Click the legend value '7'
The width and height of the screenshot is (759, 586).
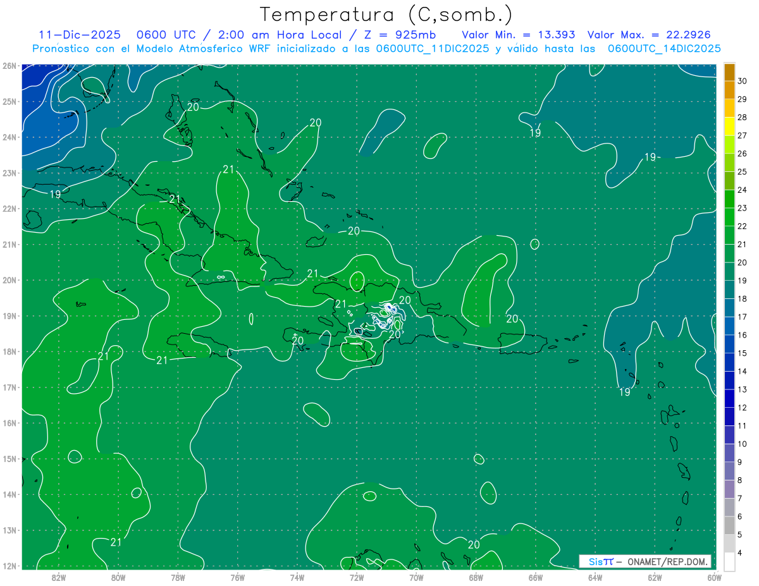pyautogui.click(x=740, y=498)
